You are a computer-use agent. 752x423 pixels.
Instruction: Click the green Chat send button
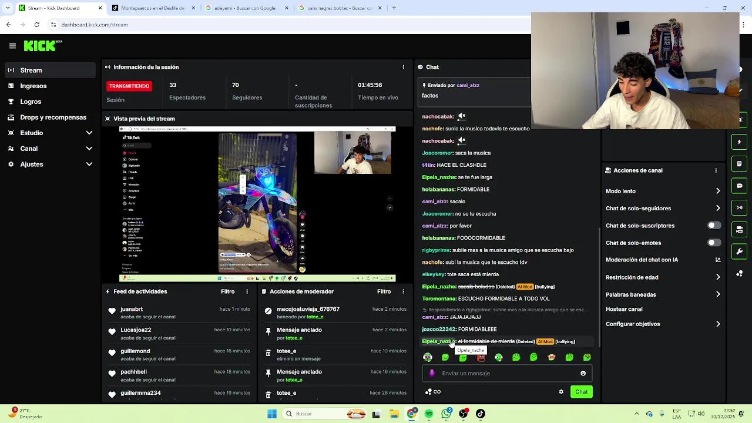tap(581, 392)
